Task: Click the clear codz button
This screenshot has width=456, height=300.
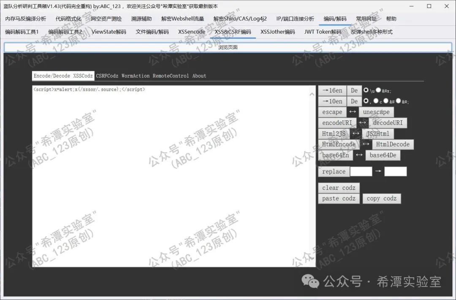Action: tap(339, 188)
